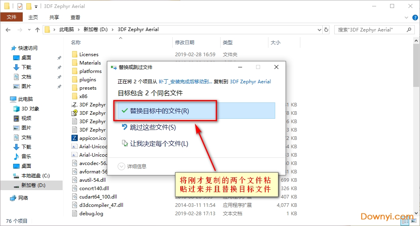
Task: Click the Licenses folder icon
Action: point(74,55)
